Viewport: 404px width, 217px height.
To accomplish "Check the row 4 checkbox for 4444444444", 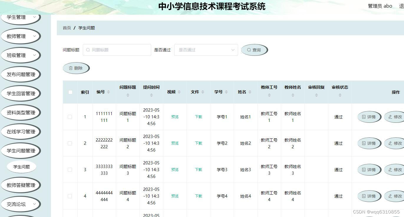I will [70, 196].
